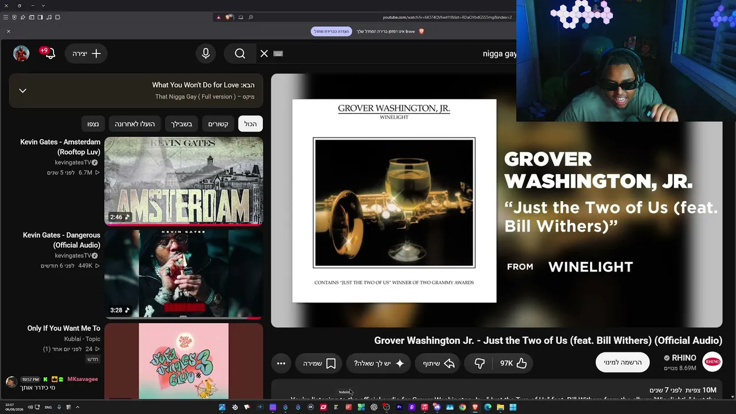Switch the ENG input language indicator
The height and width of the screenshot is (414, 736).
(48, 408)
